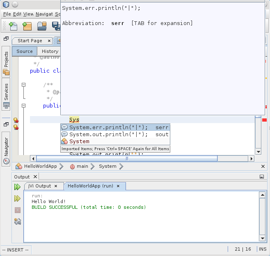The height and width of the screenshot is (256, 270).
Task: Switch editor to Source view
Action: point(25,51)
